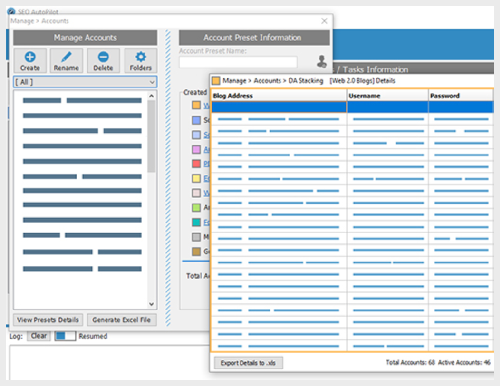Click the red color swatch in Created list

tap(196, 164)
